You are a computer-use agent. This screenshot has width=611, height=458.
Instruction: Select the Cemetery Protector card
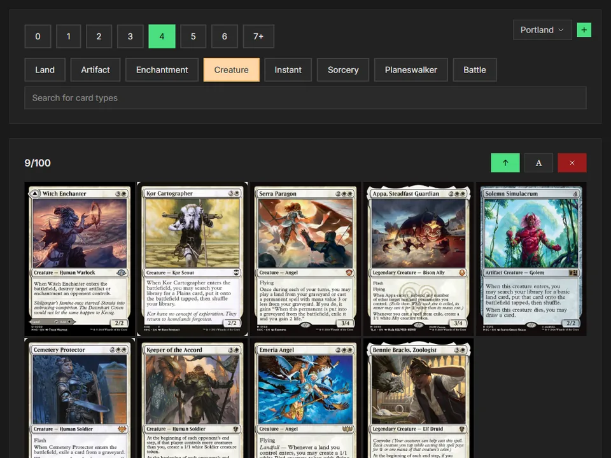(80, 398)
